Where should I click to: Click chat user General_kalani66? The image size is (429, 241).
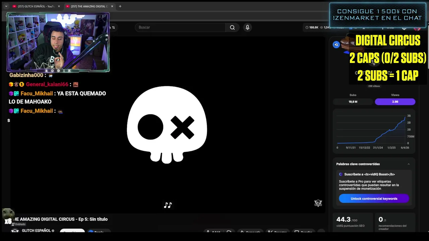(47, 84)
